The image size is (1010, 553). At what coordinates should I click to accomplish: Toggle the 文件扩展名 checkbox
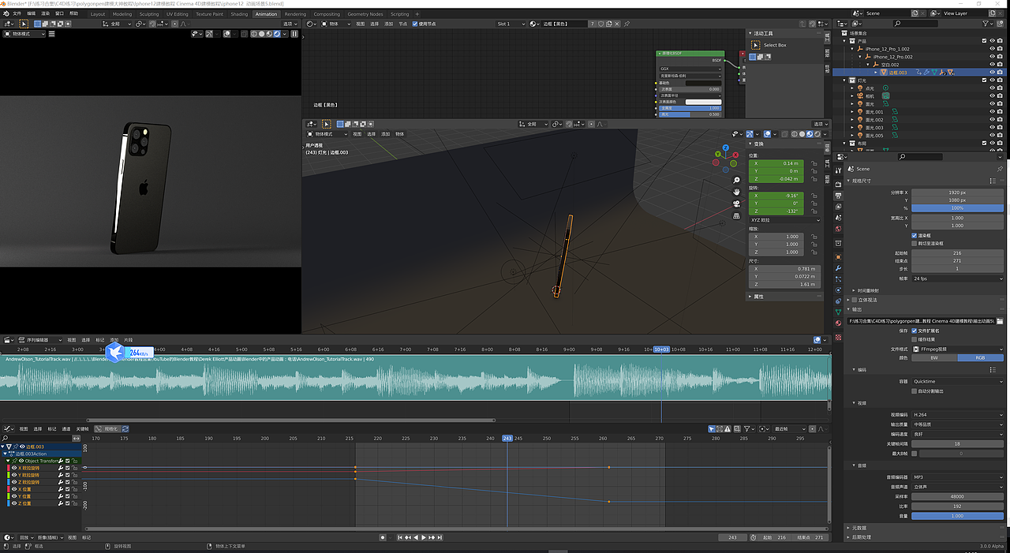click(914, 331)
